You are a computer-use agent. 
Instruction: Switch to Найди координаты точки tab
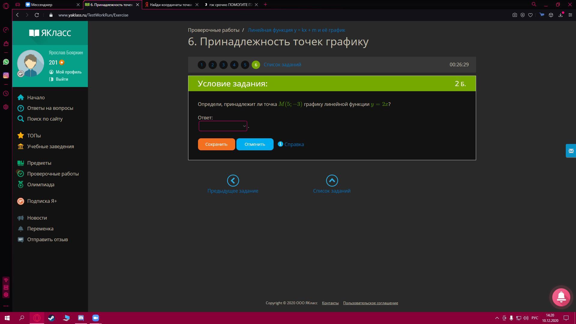pyautogui.click(x=170, y=4)
